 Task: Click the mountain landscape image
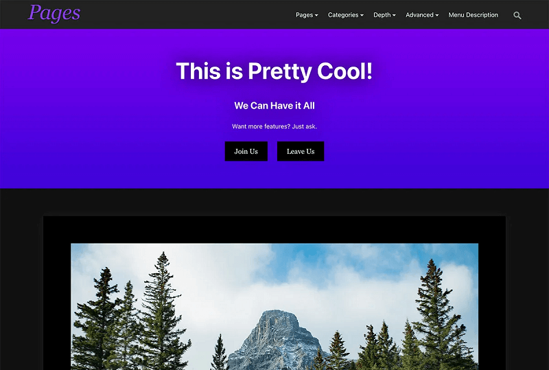click(x=274, y=307)
